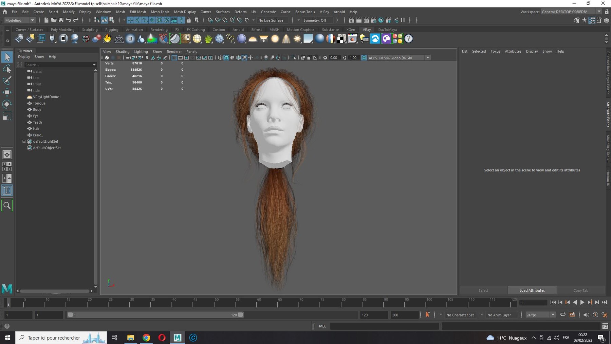The height and width of the screenshot is (344, 611).
Task: Select the hair node in Outliner
Action: pyautogui.click(x=36, y=129)
